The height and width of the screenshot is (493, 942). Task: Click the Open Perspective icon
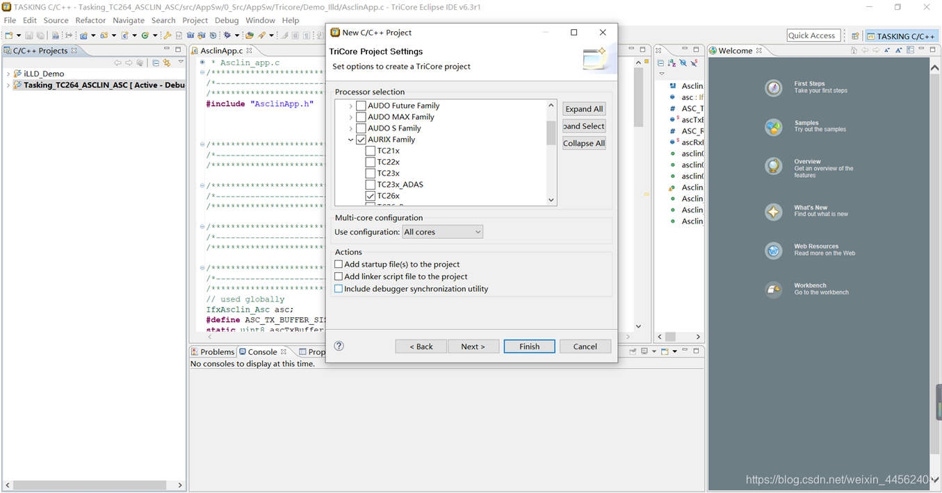coord(855,36)
